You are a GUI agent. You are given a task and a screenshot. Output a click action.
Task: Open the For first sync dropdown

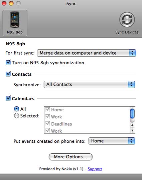pos(87,53)
